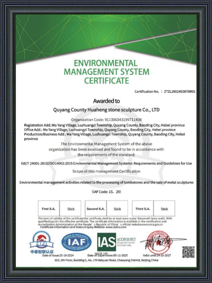212x283 pixels.
Task: Click Valid until: 24-10-2027
Action: 157,255
